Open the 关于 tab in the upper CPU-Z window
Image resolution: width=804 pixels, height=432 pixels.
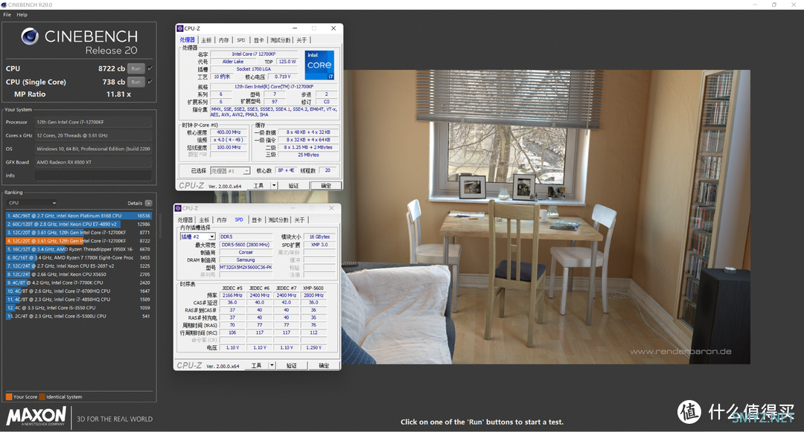(301, 40)
